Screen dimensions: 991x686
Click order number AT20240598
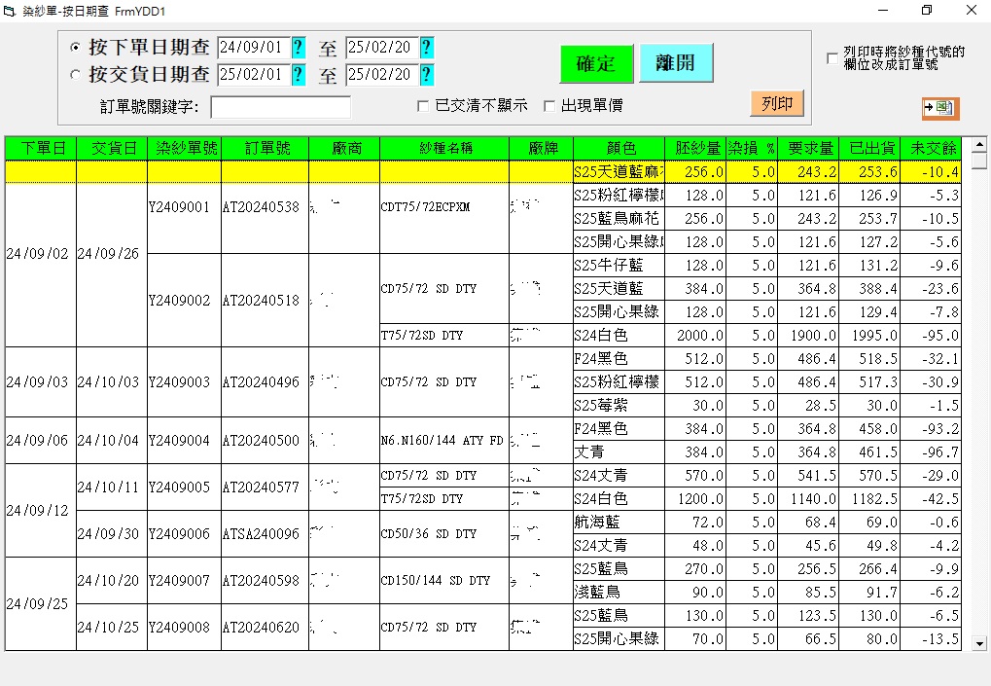265,580
